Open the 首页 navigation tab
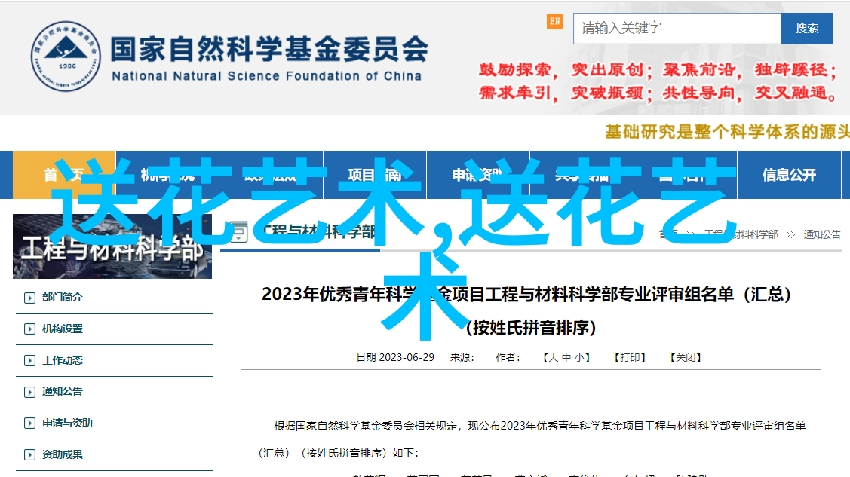 tap(64, 175)
